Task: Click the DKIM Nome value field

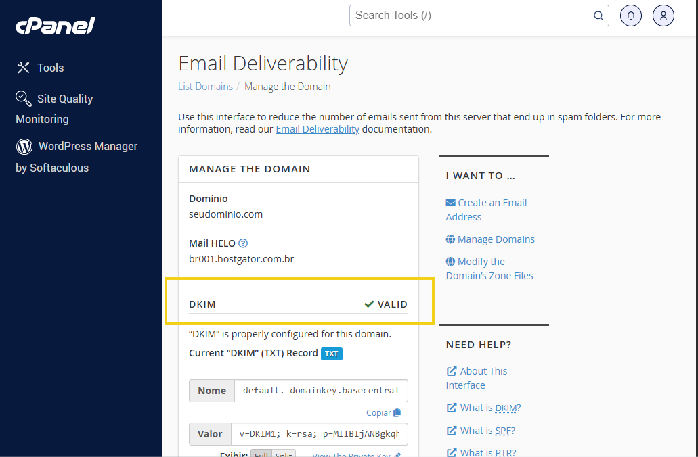Action: tap(321, 390)
